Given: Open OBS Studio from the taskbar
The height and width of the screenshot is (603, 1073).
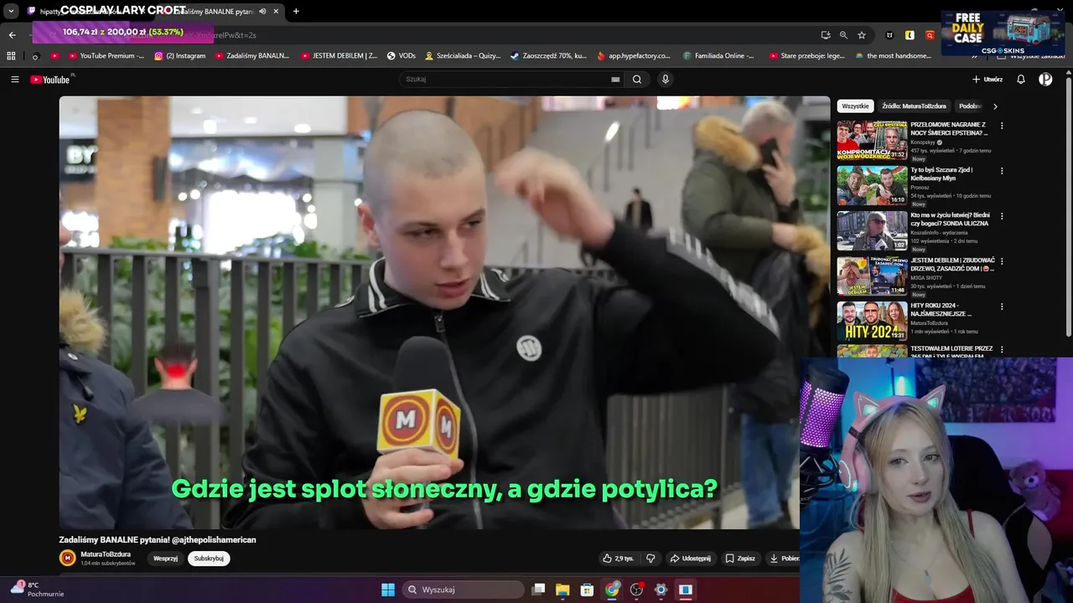Looking at the screenshot, I should coord(637,590).
